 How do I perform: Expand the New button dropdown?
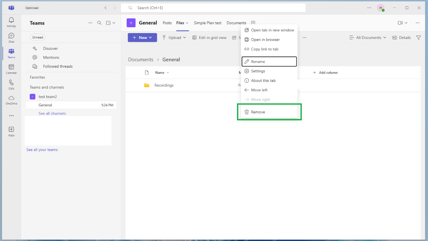tap(150, 38)
